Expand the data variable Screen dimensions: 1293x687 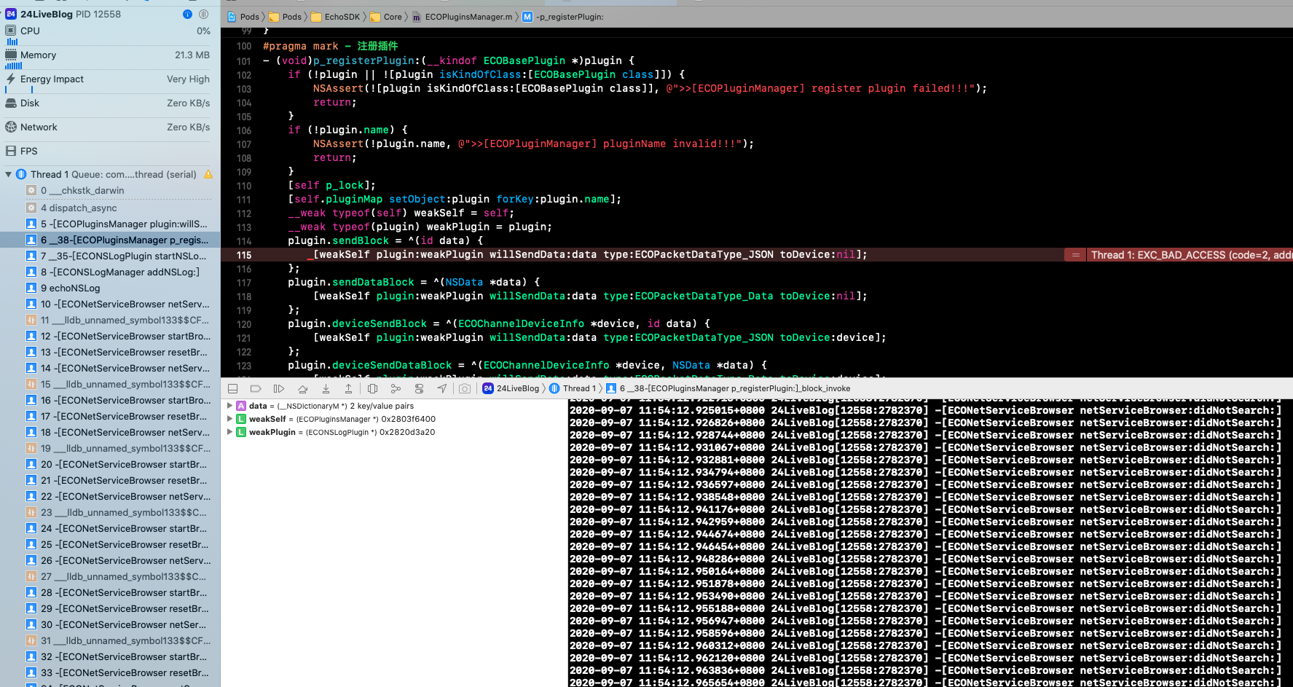click(x=230, y=406)
